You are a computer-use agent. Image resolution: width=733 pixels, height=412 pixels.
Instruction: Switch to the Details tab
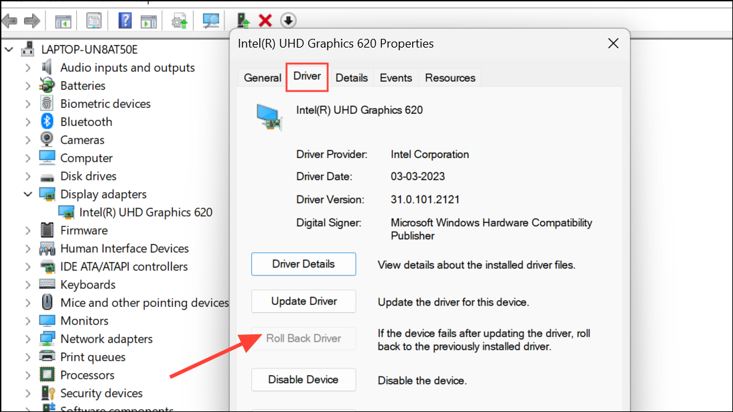(352, 78)
